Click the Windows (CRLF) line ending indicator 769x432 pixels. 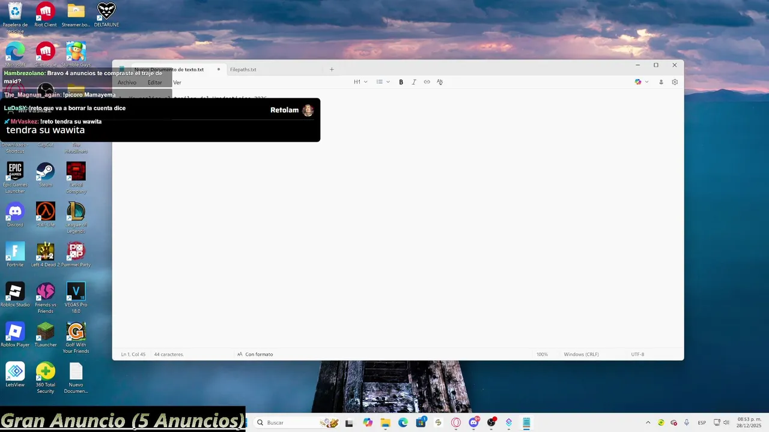[x=581, y=355]
